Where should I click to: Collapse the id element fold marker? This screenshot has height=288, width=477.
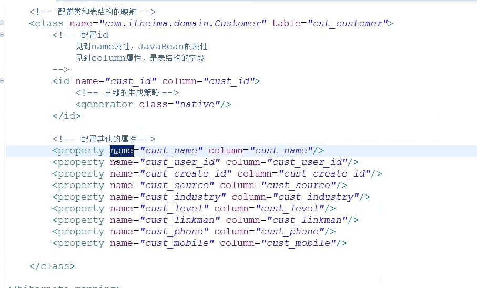click(x=2, y=81)
